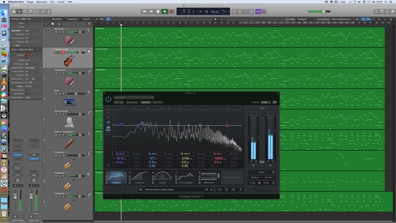
Task: Solo the Slavic Woman track
Action: tap(59, 114)
